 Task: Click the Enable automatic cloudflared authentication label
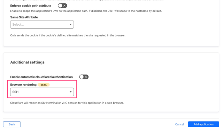point(41,77)
